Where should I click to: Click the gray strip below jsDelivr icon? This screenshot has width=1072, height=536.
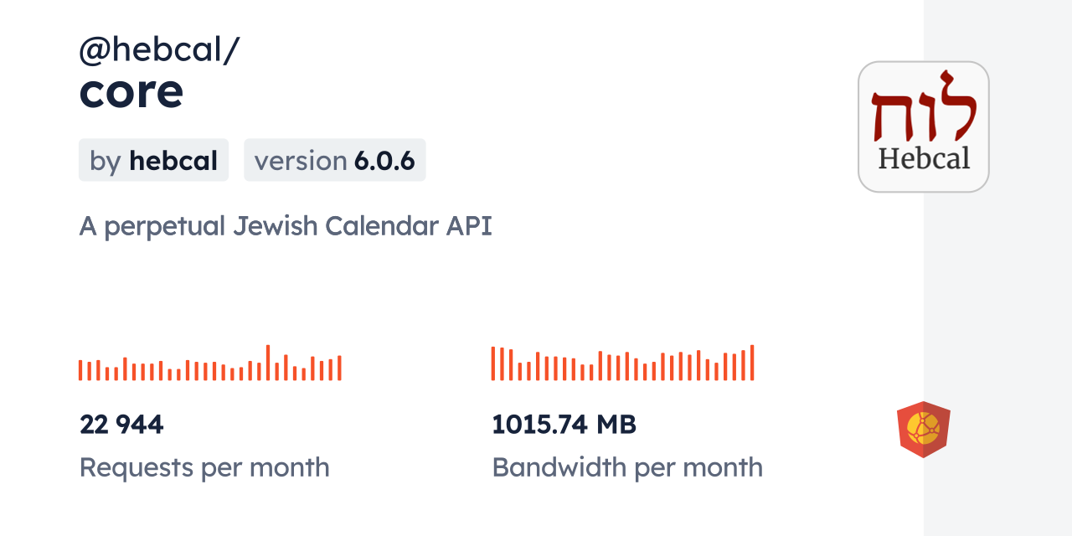coord(997,494)
